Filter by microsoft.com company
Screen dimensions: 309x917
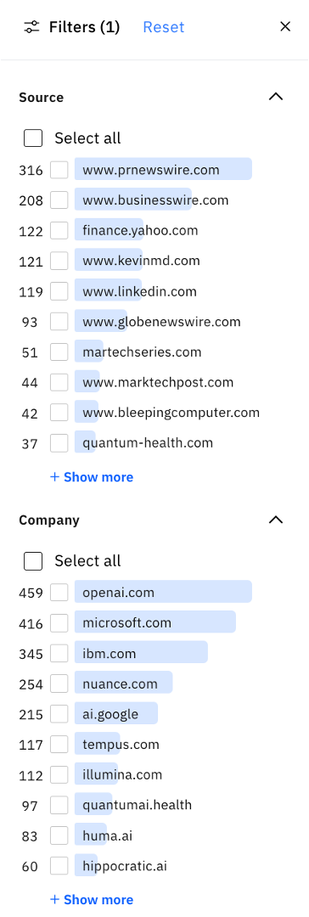coord(59,623)
